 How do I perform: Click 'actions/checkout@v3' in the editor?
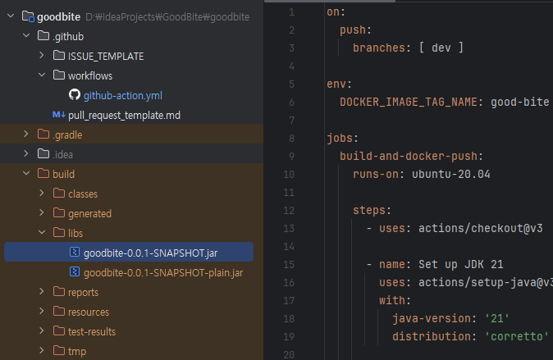[x=480, y=228]
